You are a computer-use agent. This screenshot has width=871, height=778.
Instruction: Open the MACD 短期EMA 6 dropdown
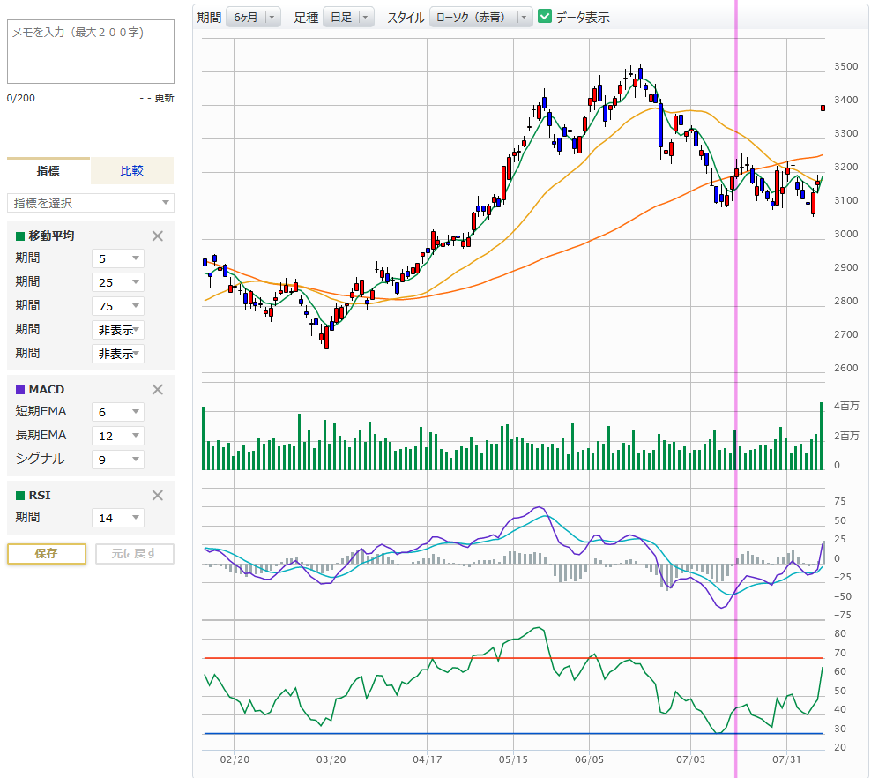click(x=117, y=411)
